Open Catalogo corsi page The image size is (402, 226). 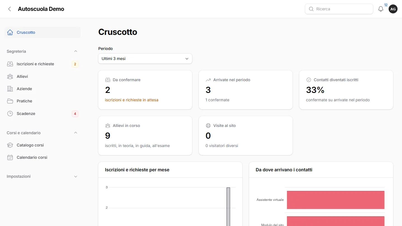pyautogui.click(x=42, y=145)
